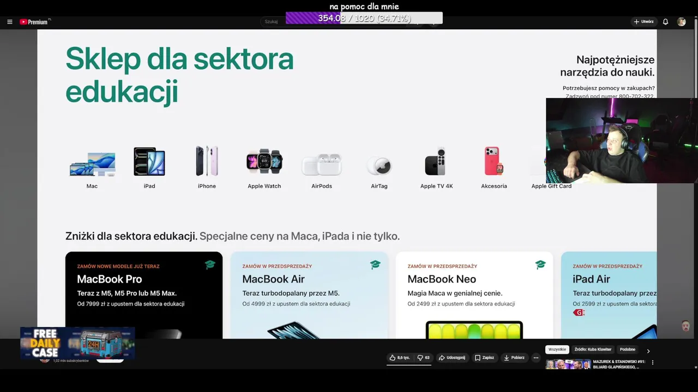Open the iPad Air education card
The width and height of the screenshot is (698, 392).
tap(609, 295)
